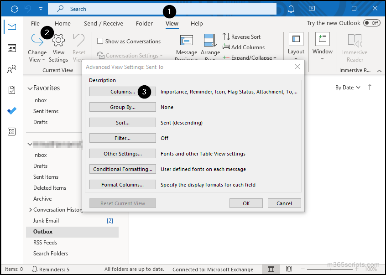Click the Message Preview icon
Screen dimensions: 386x275
[187, 41]
